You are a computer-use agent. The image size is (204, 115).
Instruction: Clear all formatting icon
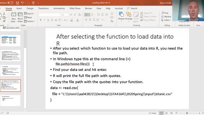(x=80, y=15)
